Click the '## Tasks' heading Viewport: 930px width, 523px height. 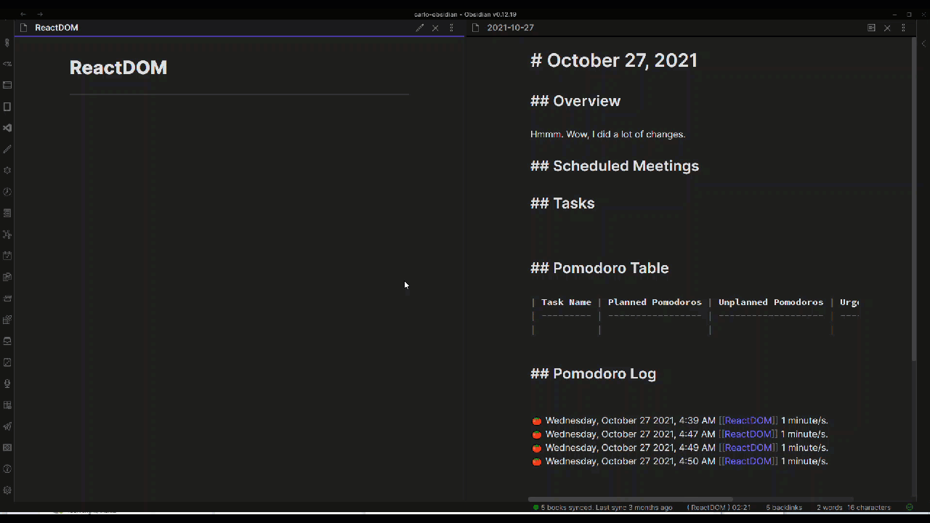click(562, 203)
